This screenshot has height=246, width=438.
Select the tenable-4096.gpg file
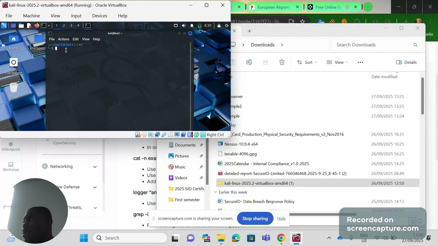[241, 154]
